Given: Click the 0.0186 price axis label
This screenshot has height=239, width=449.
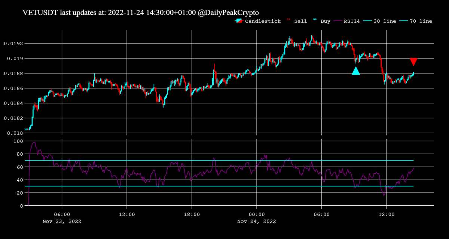Looking at the screenshot, I should click(13, 89).
